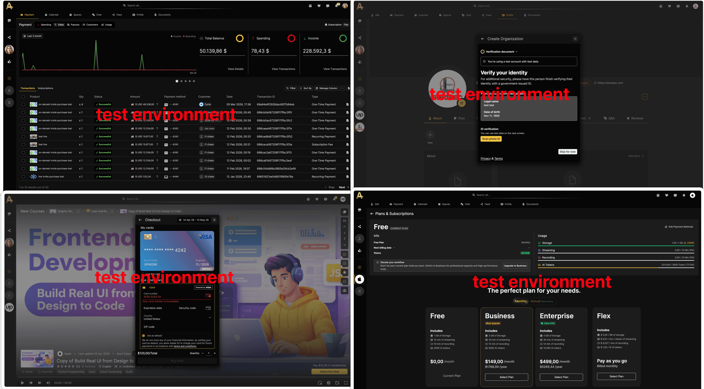
Task: Expand the Verification document dropdown
Action: pyautogui.click(x=499, y=52)
